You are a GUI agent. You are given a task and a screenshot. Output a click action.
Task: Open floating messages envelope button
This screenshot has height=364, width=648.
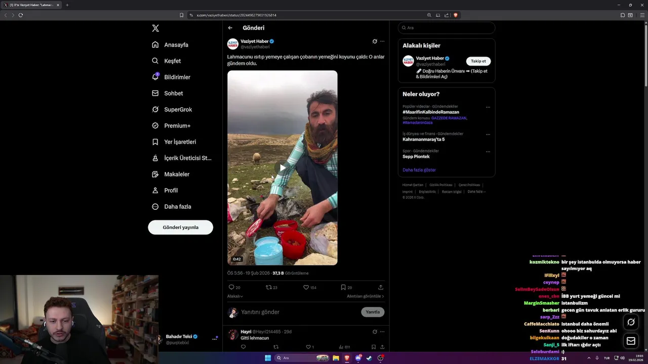631,341
